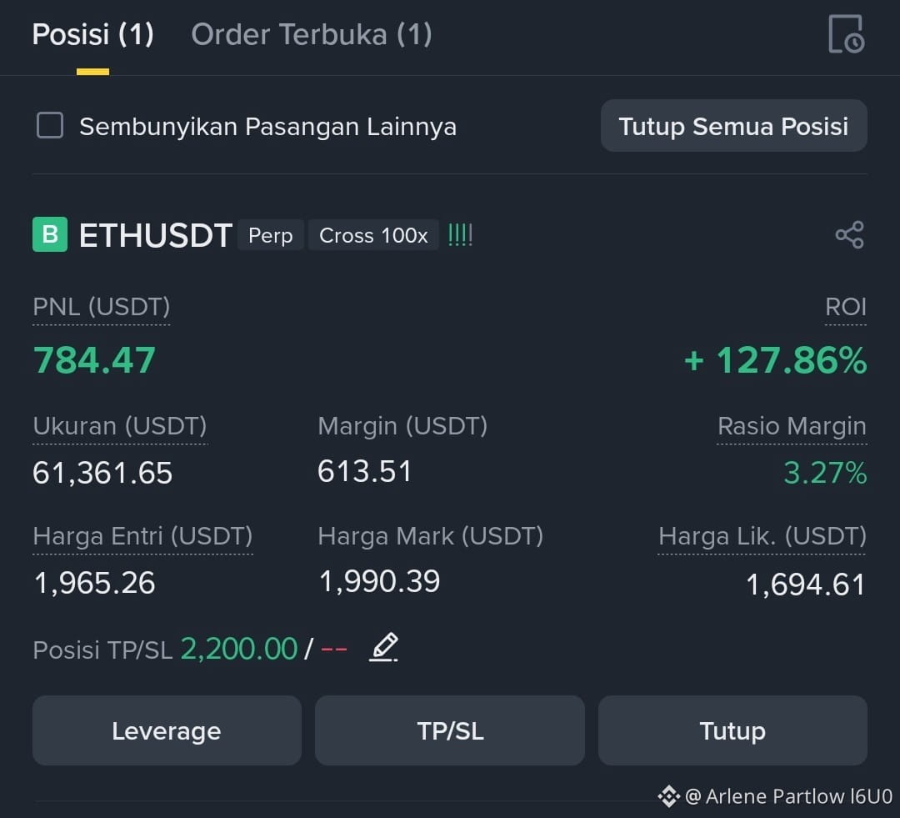This screenshot has height=818, width=900.
Task: Click Tutup Semua Posisi button
Action: click(733, 126)
